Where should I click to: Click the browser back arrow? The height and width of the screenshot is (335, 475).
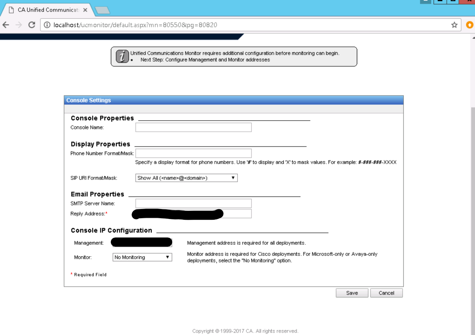pyautogui.click(x=6, y=25)
